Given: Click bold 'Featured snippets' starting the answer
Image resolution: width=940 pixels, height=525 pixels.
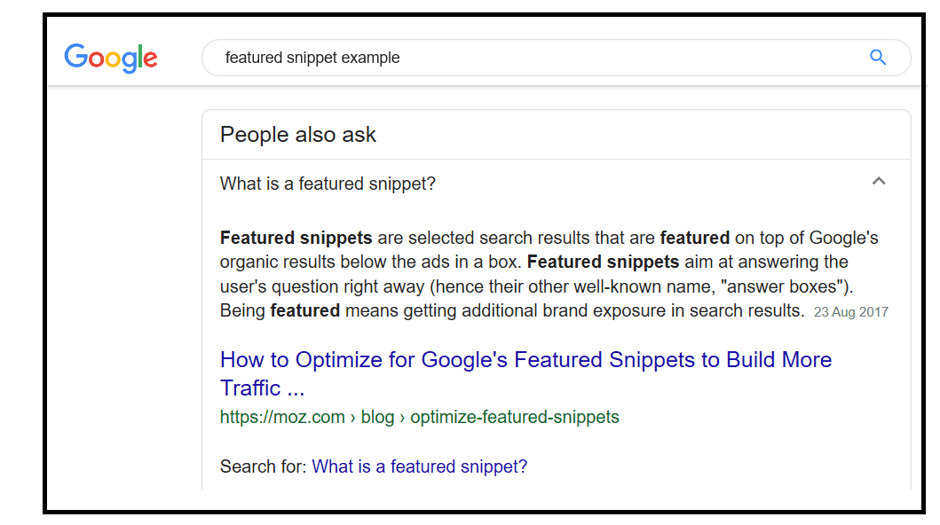Looking at the screenshot, I should coord(296,238).
